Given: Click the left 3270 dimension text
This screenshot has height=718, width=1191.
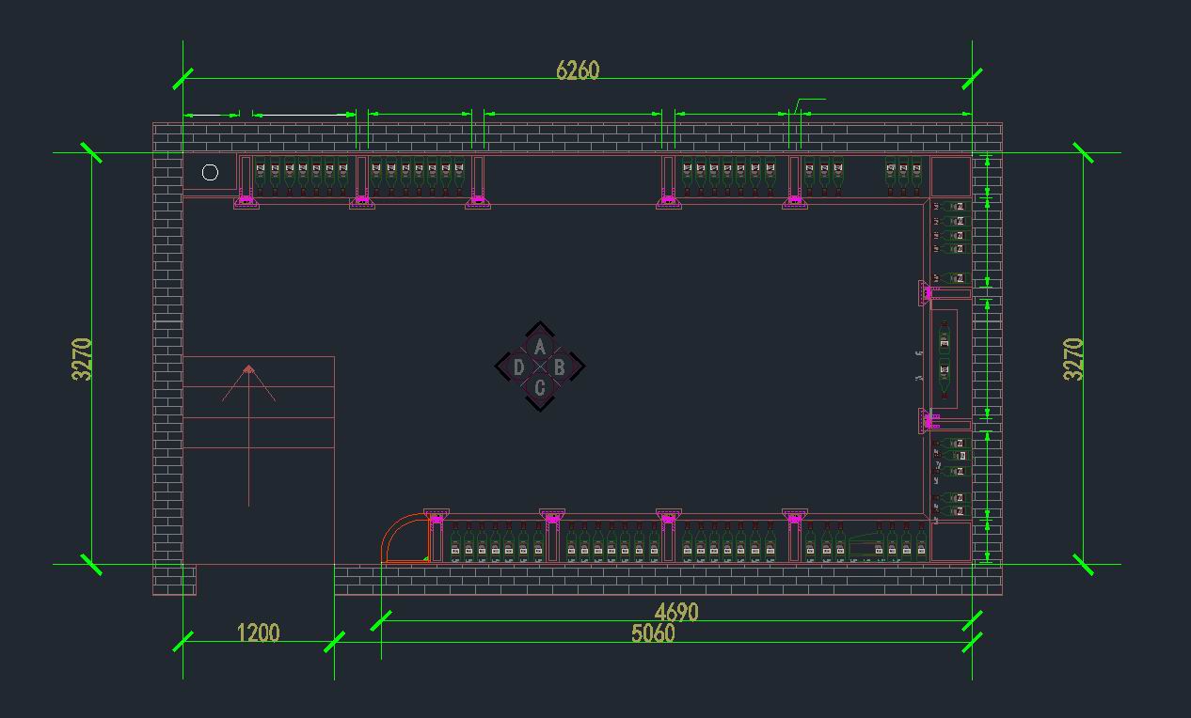Looking at the screenshot, I should point(82,359).
